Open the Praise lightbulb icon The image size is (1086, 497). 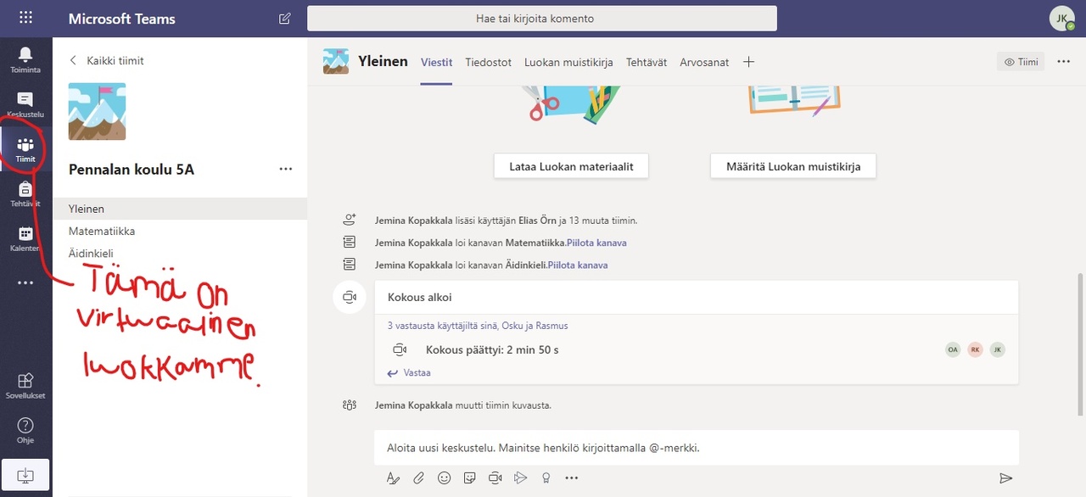point(546,478)
